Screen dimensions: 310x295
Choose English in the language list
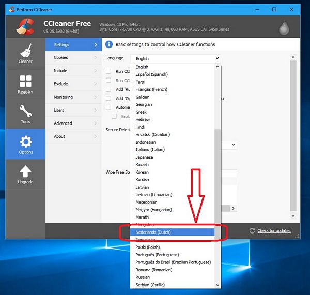(x=172, y=67)
